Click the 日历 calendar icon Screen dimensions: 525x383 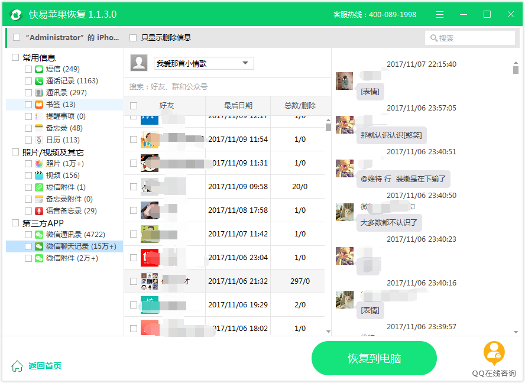(x=39, y=140)
